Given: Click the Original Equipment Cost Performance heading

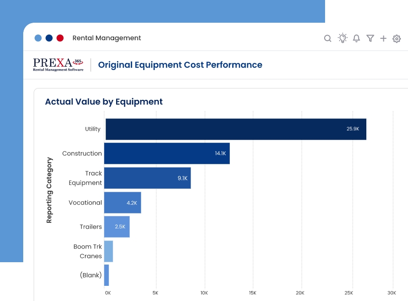Looking at the screenshot, I should pyautogui.click(x=180, y=65).
